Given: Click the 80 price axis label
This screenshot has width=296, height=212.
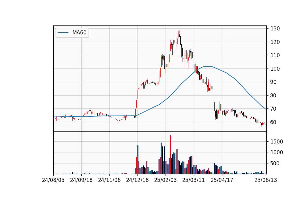Looking at the screenshot, I should (x=273, y=95).
